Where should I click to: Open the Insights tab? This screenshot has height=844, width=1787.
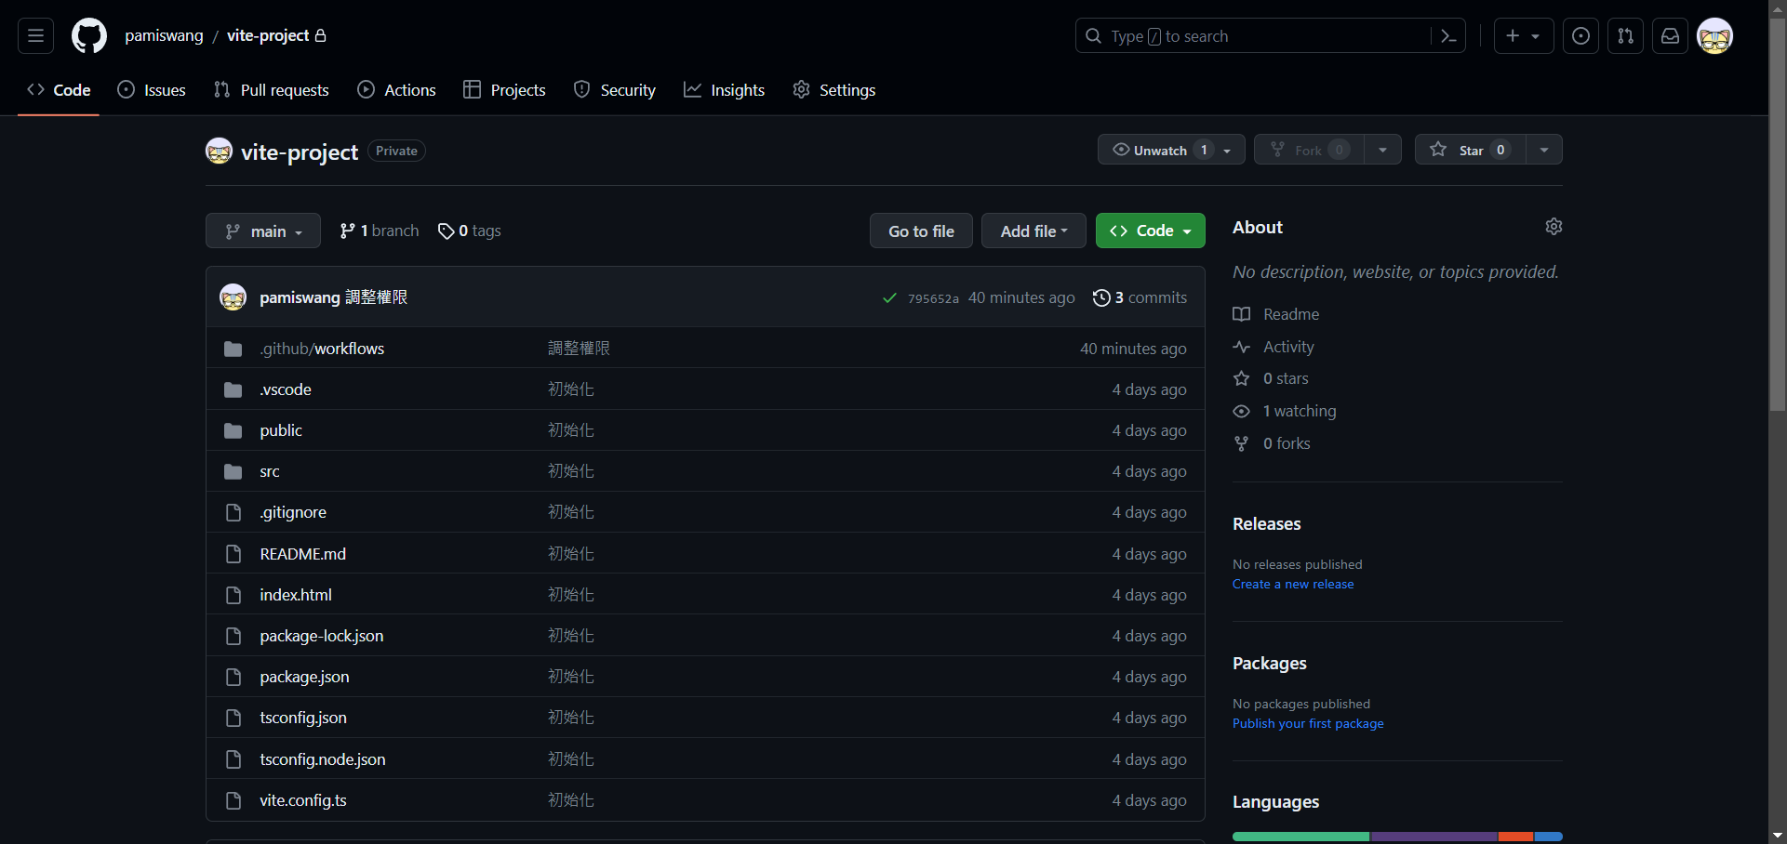(x=724, y=90)
